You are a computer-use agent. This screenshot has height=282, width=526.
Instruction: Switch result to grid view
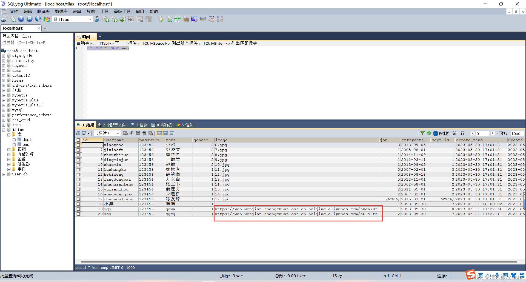pos(159,133)
